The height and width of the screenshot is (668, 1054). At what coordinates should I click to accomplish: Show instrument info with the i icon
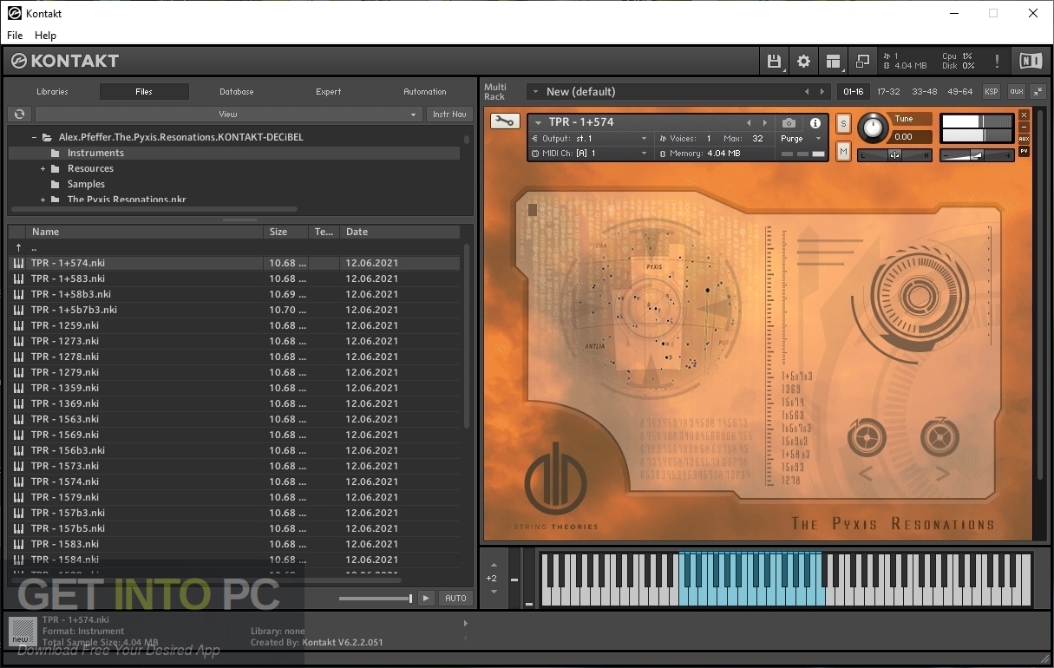pos(815,123)
